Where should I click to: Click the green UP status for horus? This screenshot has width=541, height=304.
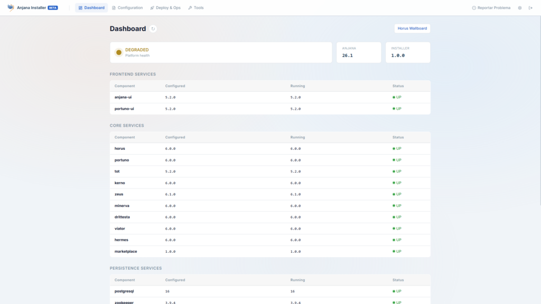tap(397, 148)
